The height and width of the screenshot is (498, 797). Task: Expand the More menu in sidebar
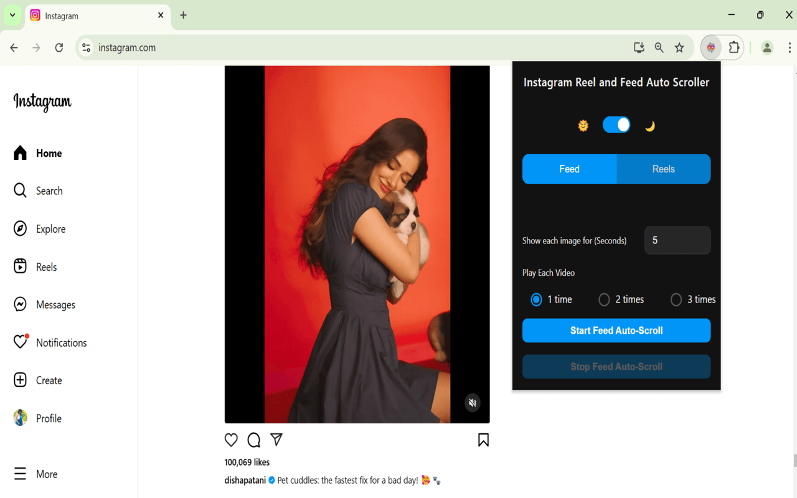[35, 474]
